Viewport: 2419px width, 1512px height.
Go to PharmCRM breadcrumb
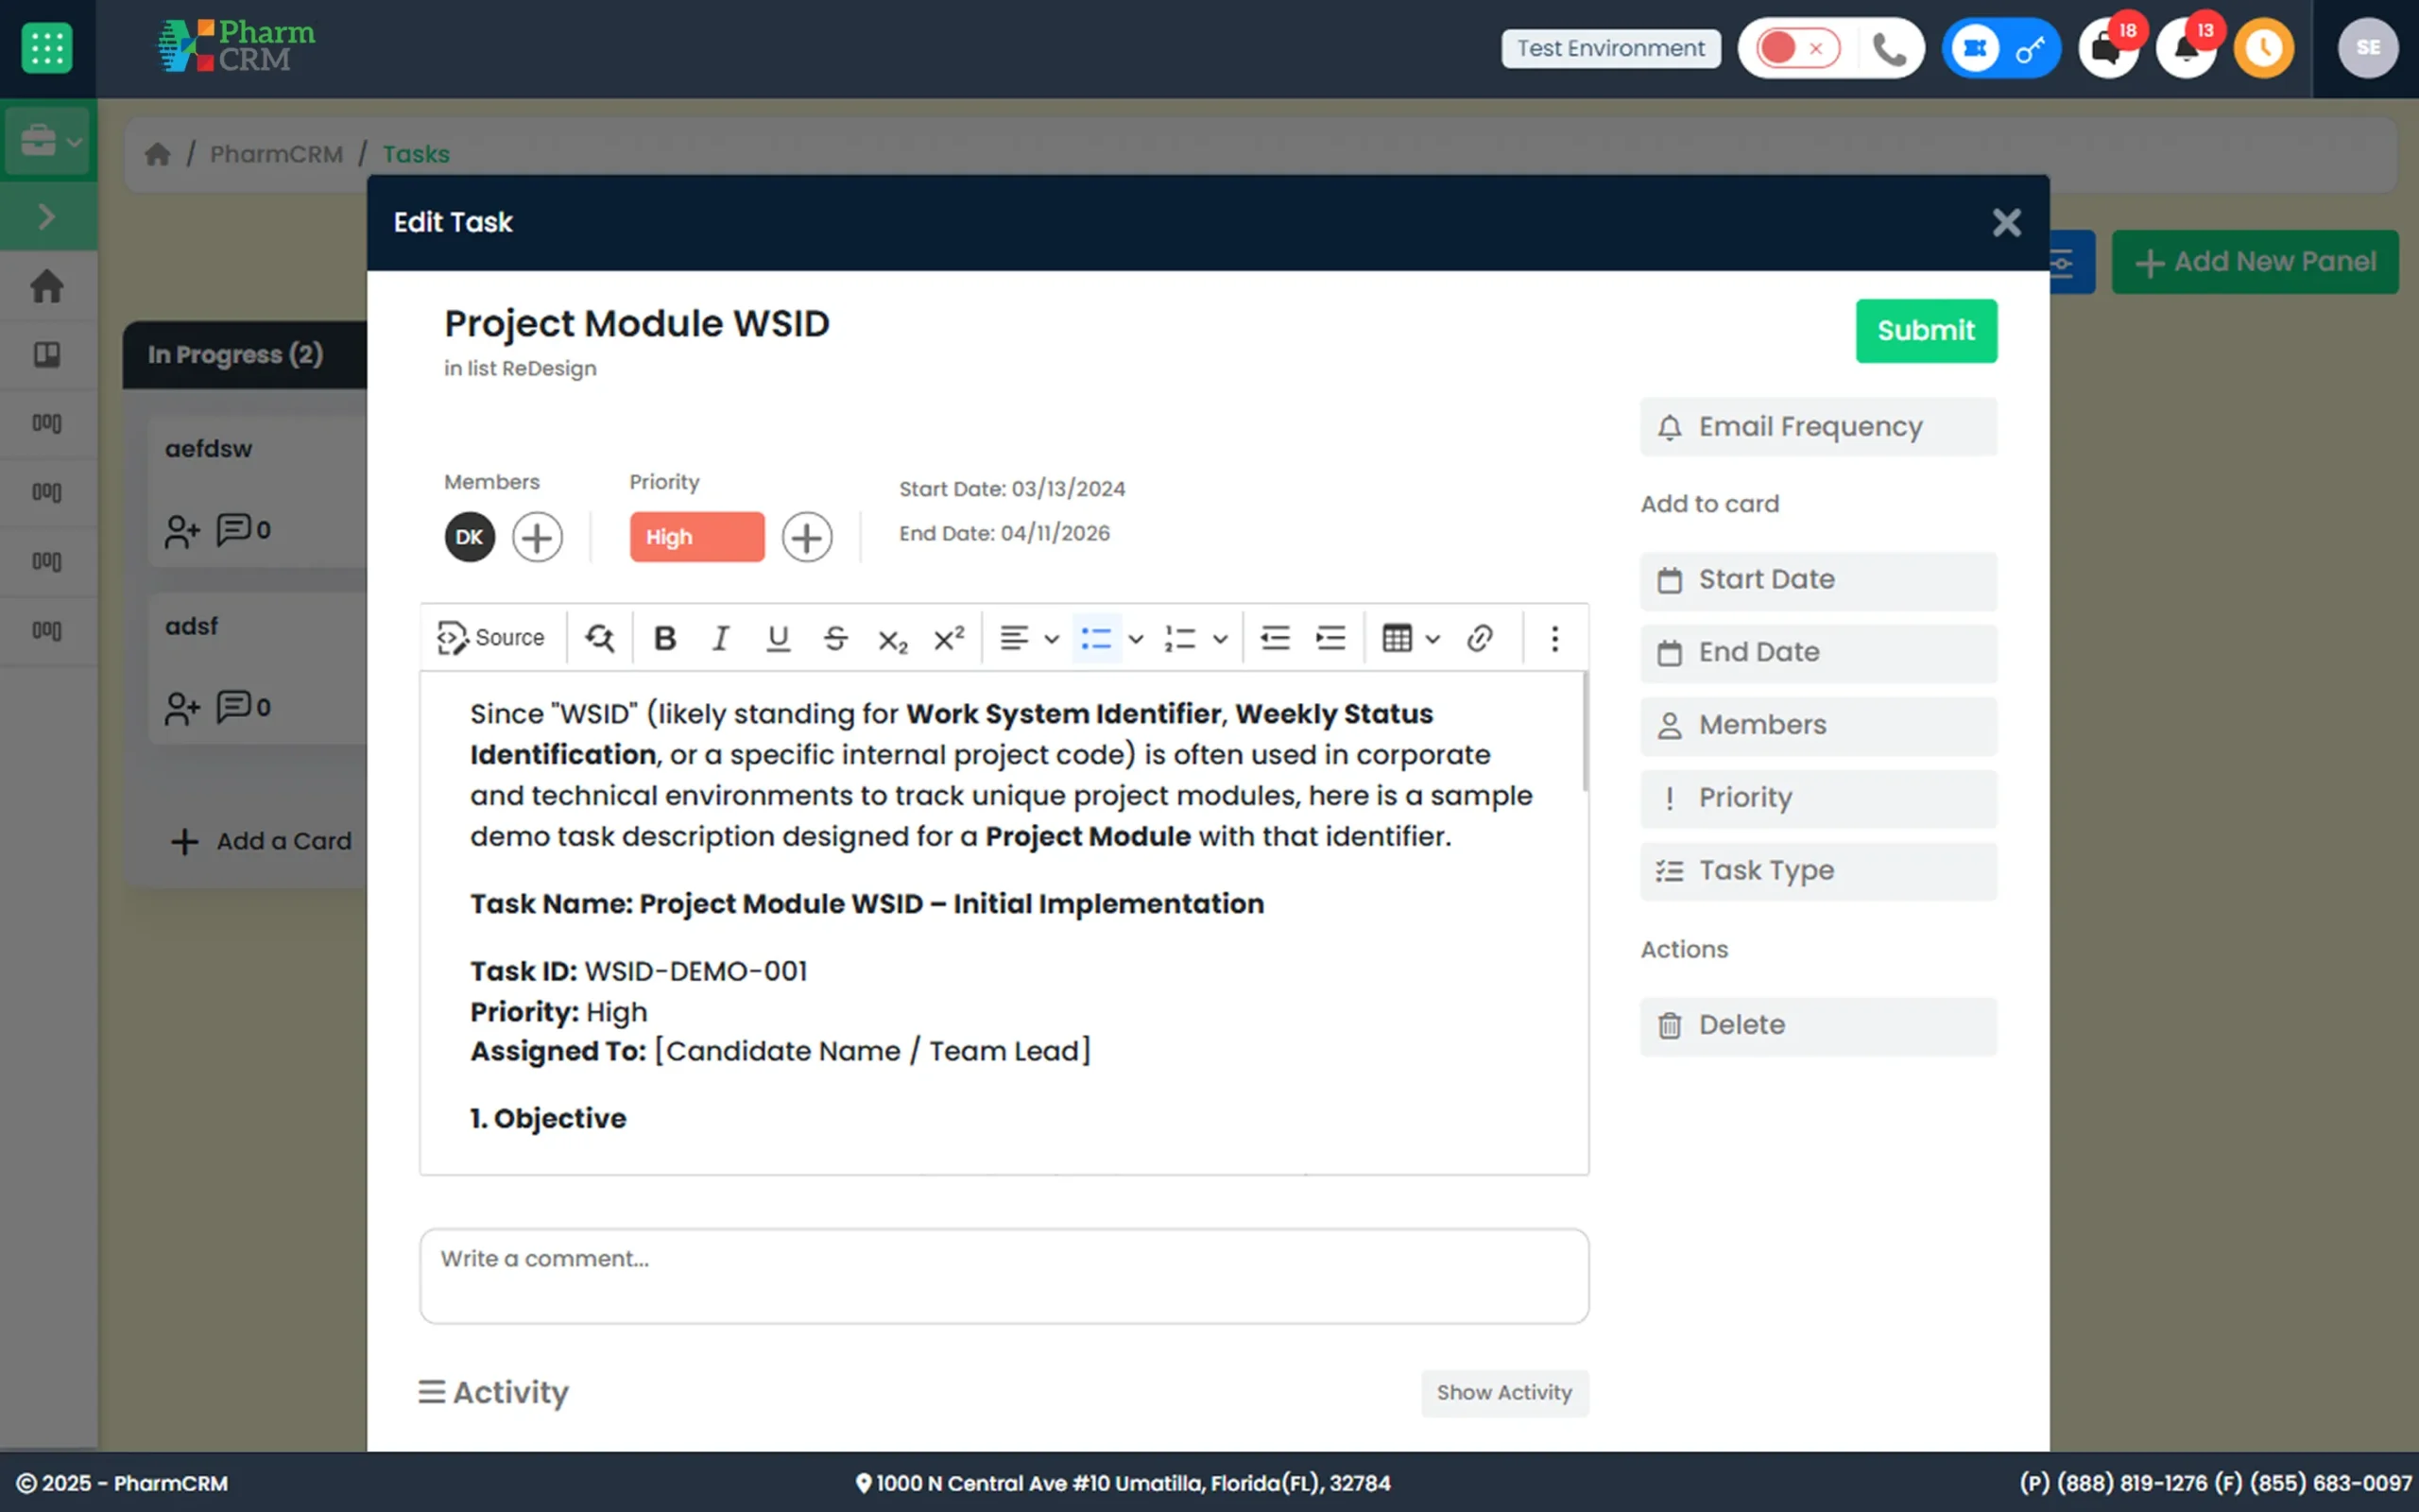point(276,154)
